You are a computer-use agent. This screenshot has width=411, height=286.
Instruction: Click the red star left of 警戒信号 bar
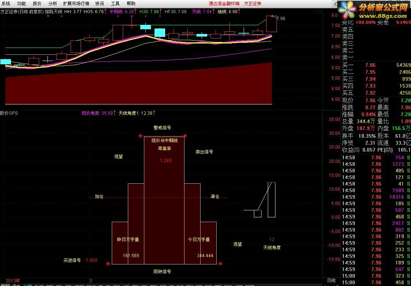pyautogui.click(x=141, y=136)
